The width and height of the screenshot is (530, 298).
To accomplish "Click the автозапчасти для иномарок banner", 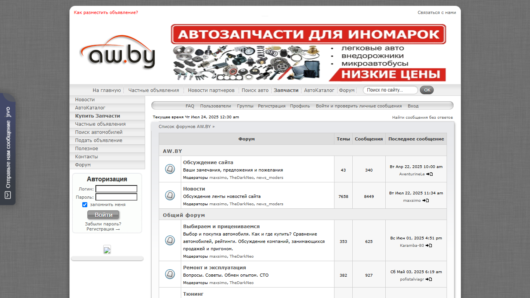I will (308, 53).
